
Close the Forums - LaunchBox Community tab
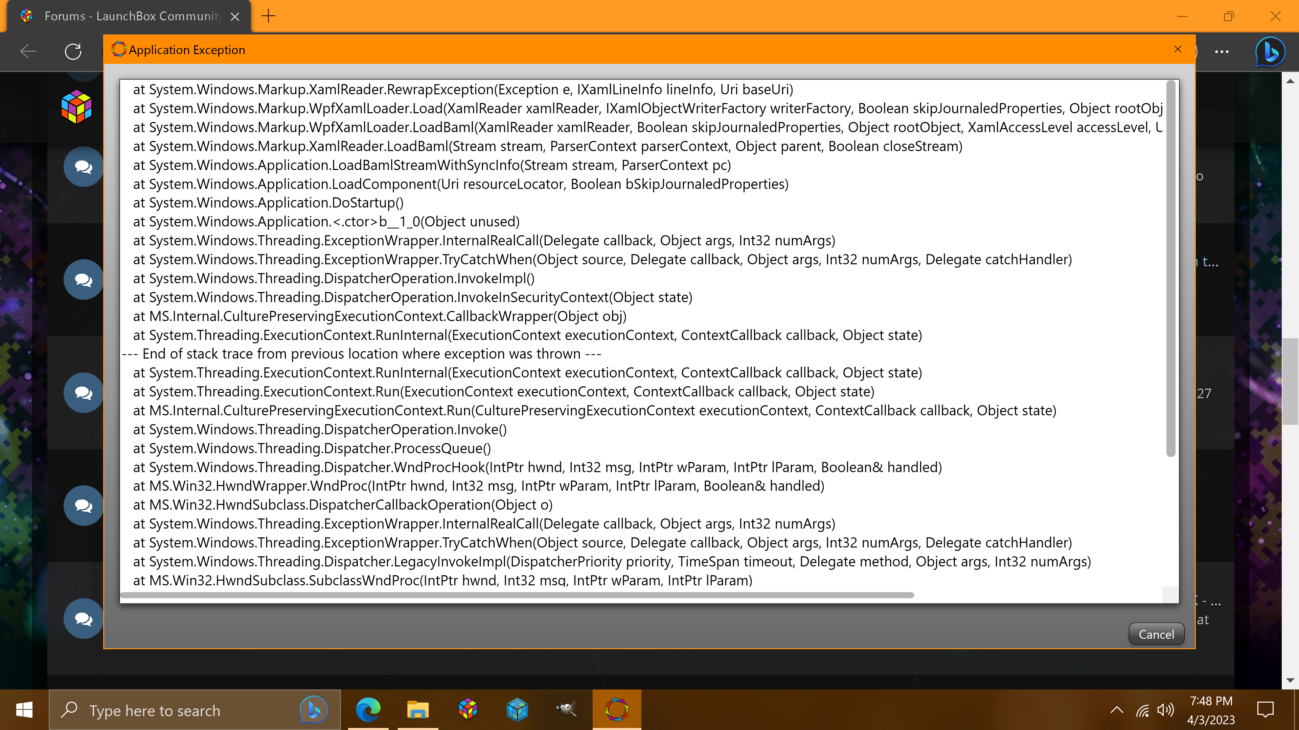point(234,17)
